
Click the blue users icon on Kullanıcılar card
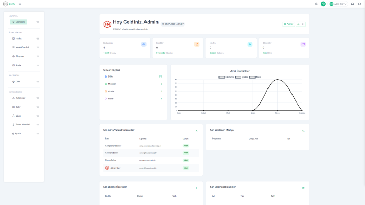click(x=143, y=44)
